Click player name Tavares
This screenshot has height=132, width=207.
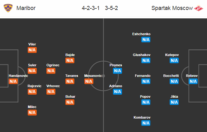72,76
